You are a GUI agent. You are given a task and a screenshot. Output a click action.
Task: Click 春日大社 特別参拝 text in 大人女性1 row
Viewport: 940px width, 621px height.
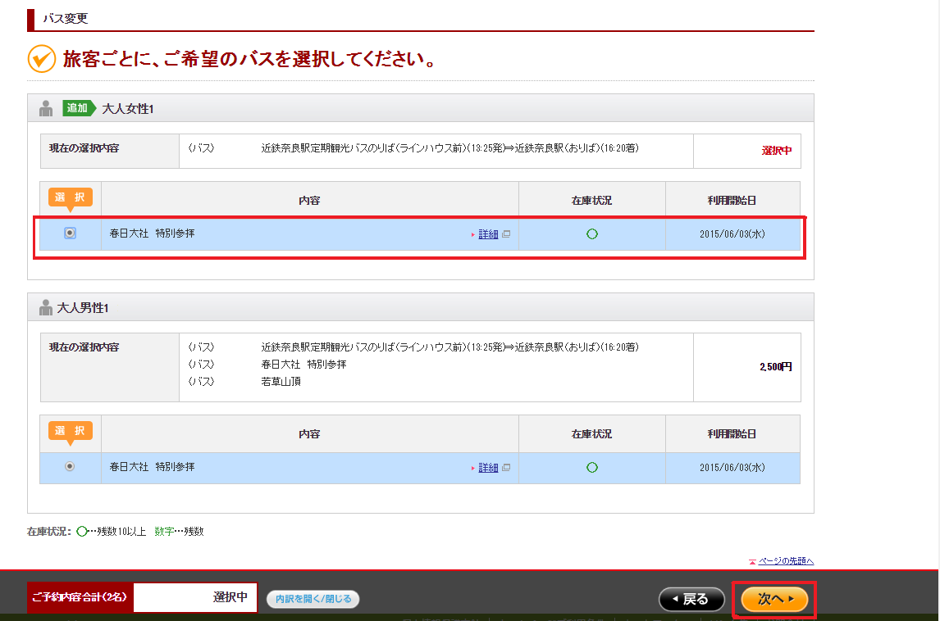click(152, 233)
